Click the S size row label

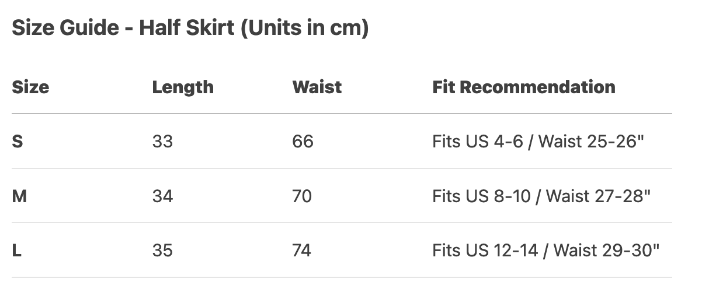tap(18, 142)
